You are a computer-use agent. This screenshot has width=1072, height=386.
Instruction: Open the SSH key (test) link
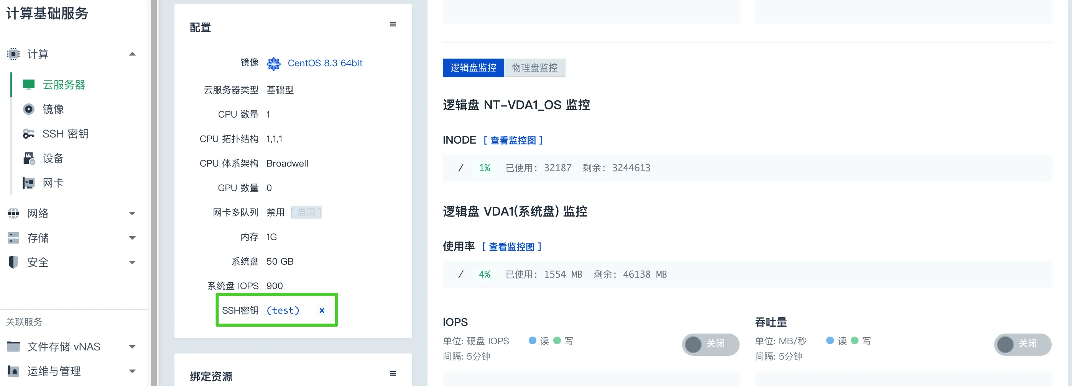coord(283,311)
